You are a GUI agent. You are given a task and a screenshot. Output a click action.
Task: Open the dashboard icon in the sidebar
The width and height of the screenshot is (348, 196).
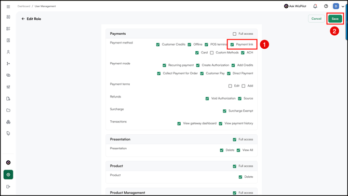click(8, 17)
